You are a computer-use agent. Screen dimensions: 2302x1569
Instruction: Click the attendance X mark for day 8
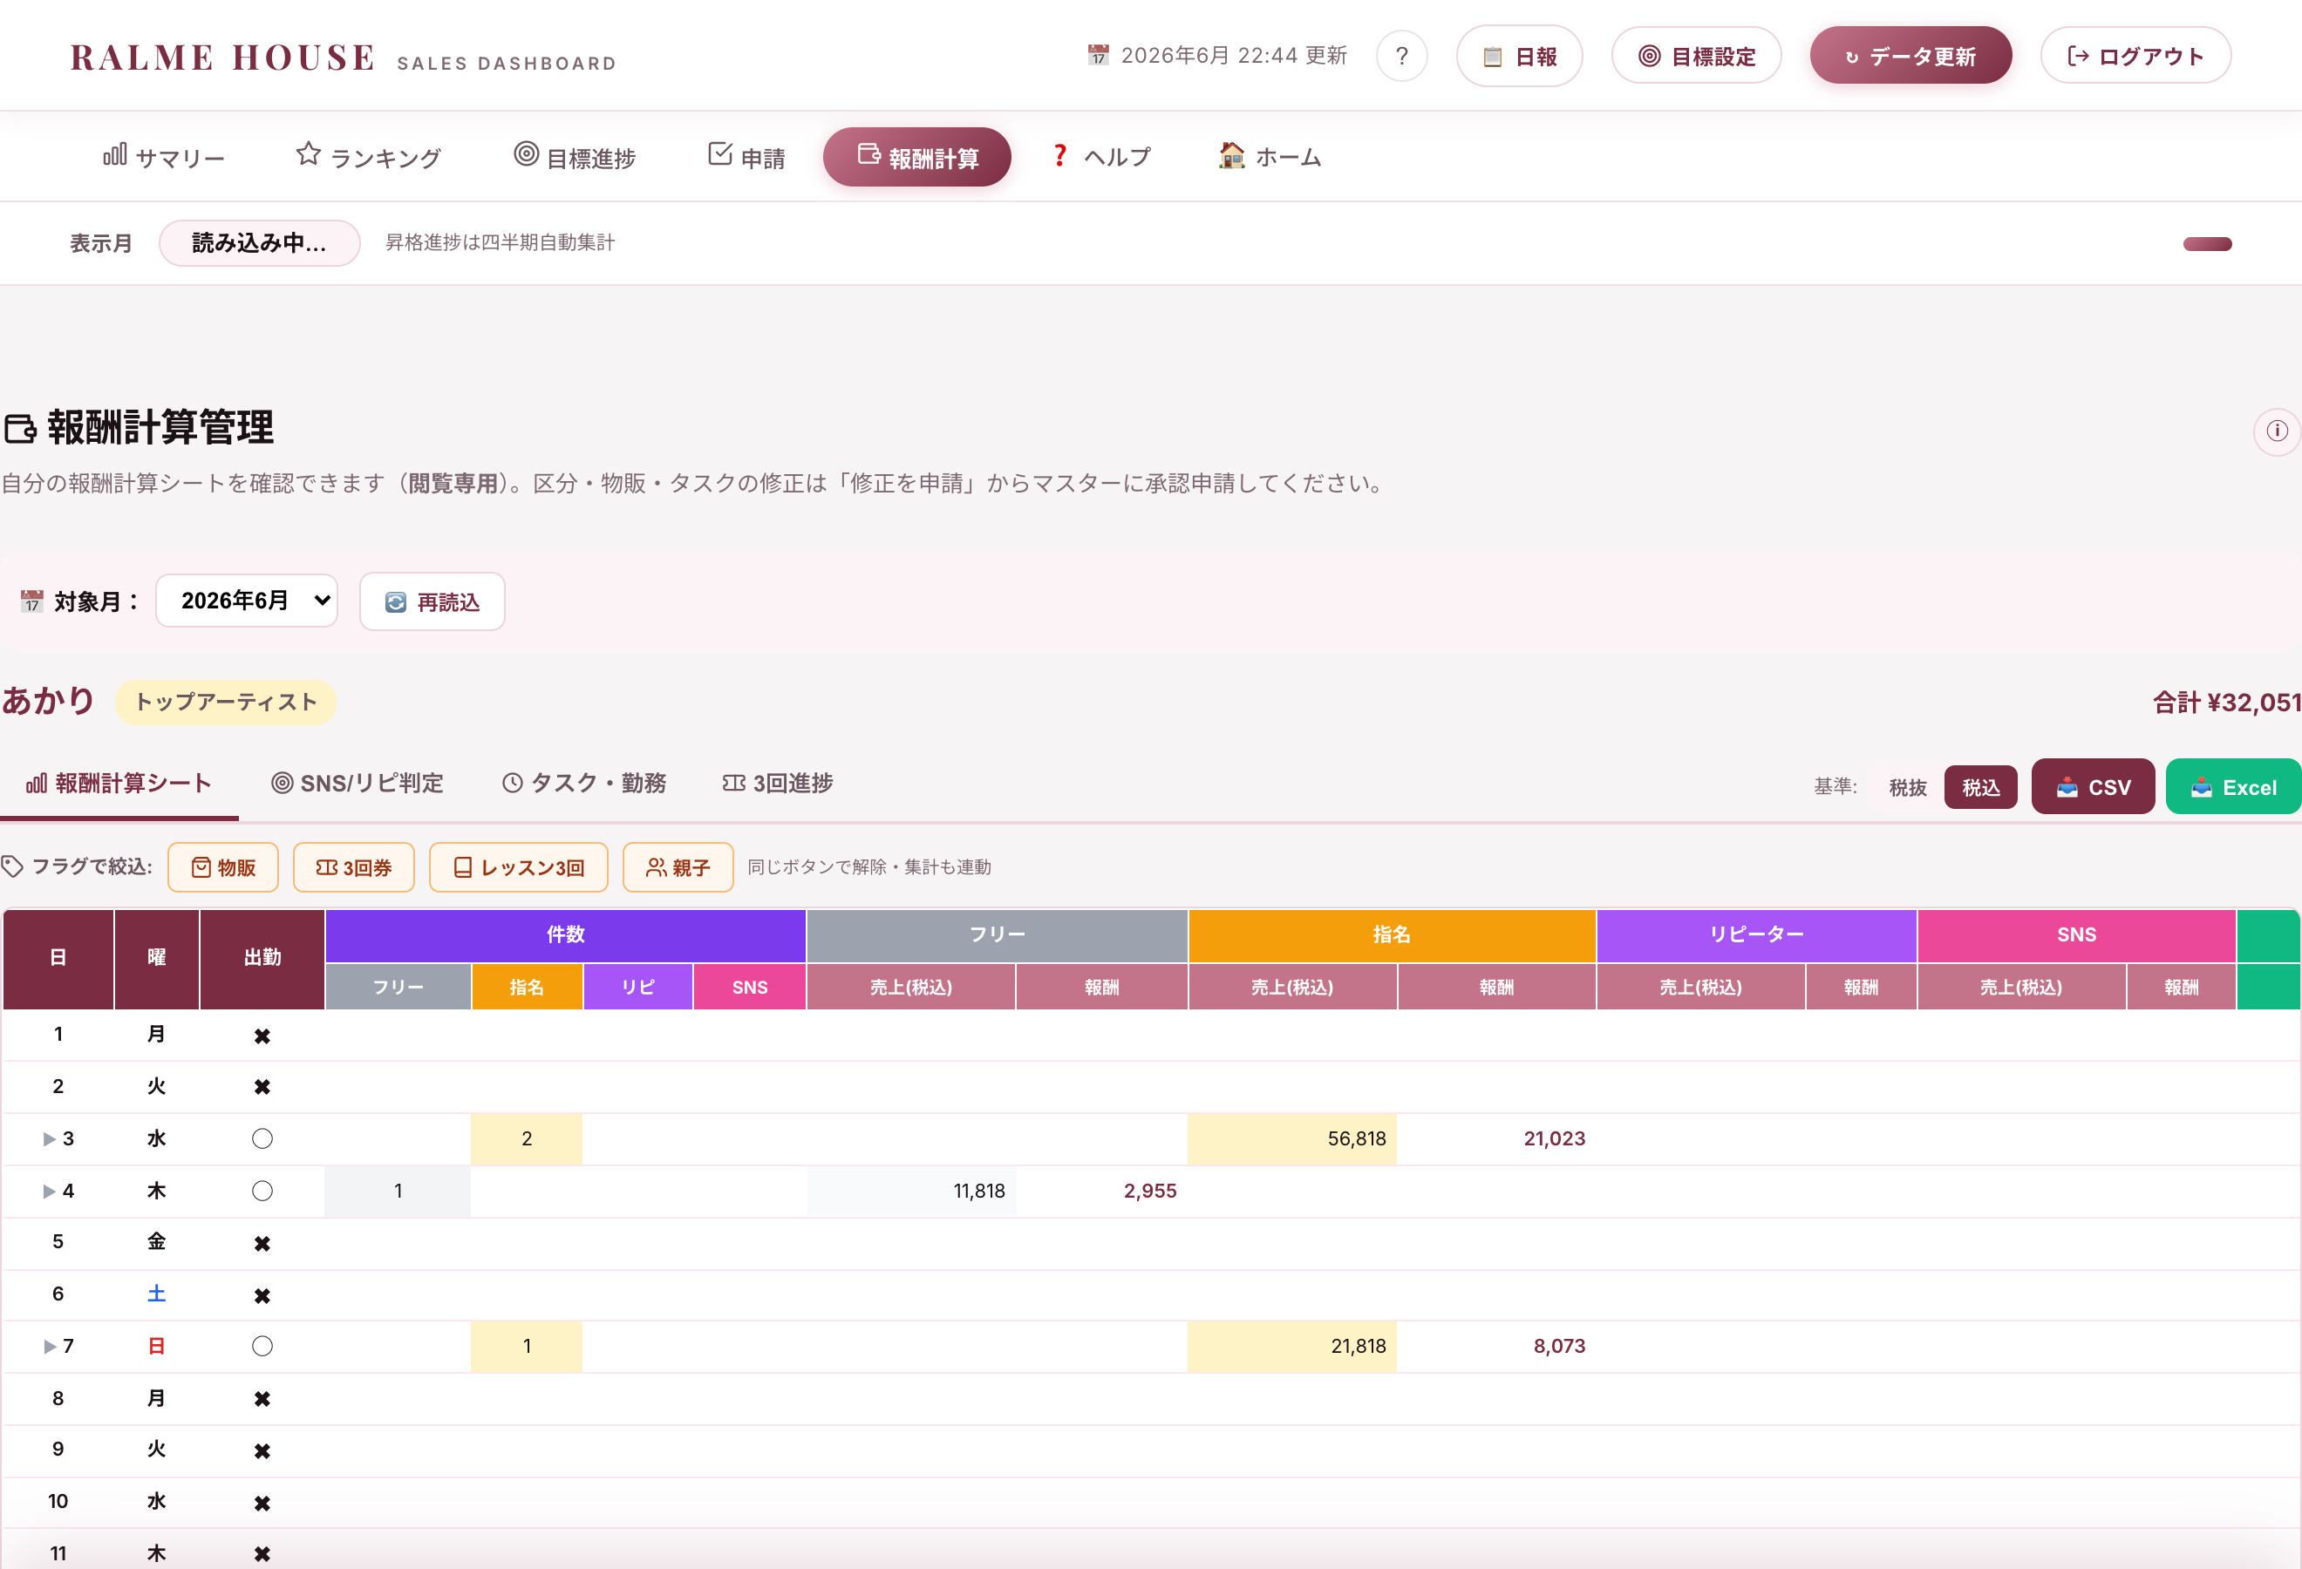click(x=262, y=1399)
